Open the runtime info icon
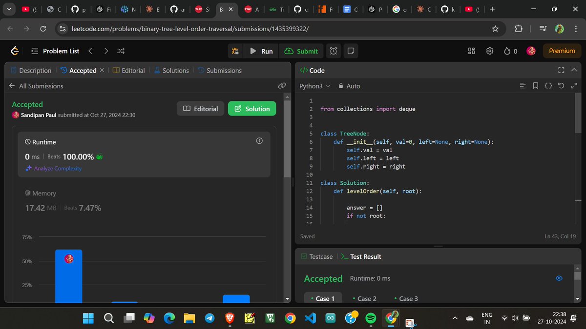 [x=259, y=141]
